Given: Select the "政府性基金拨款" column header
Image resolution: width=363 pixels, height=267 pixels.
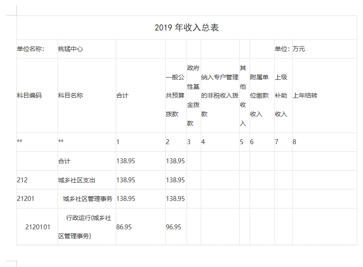Looking at the screenshot, I should 193,95.
